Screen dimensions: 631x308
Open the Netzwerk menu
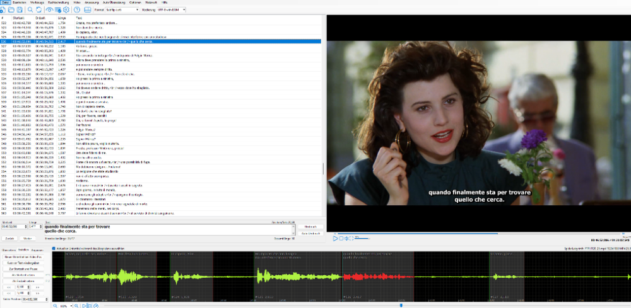coord(151,3)
